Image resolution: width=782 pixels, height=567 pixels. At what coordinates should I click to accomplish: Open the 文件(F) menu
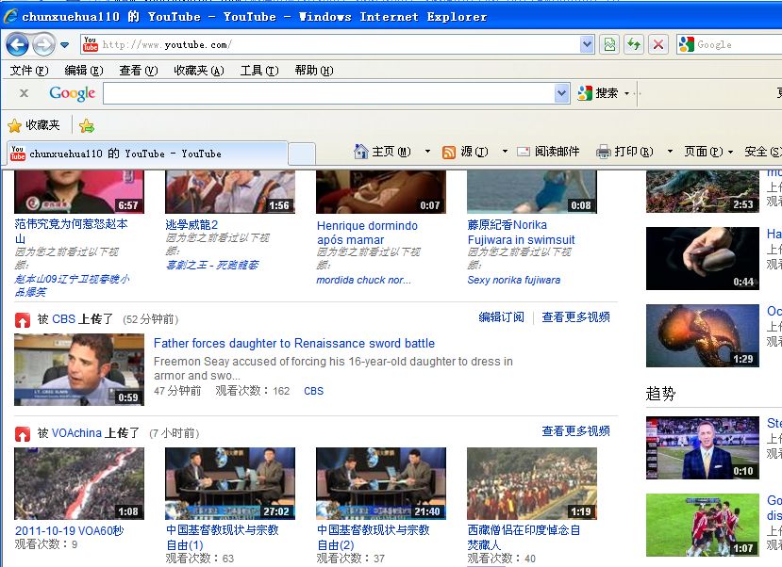29,71
